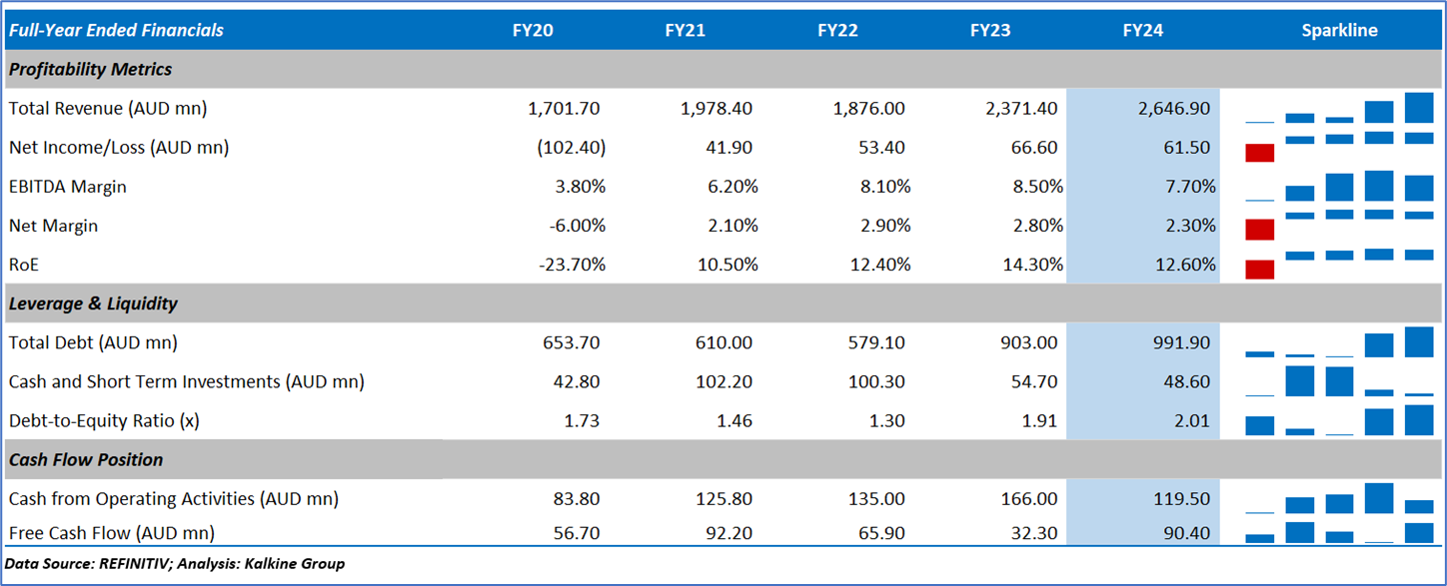Screen dimensions: 1447x586
Task: Select the FY23 Total Debt value 903.00
Action: click(1028, 342)
